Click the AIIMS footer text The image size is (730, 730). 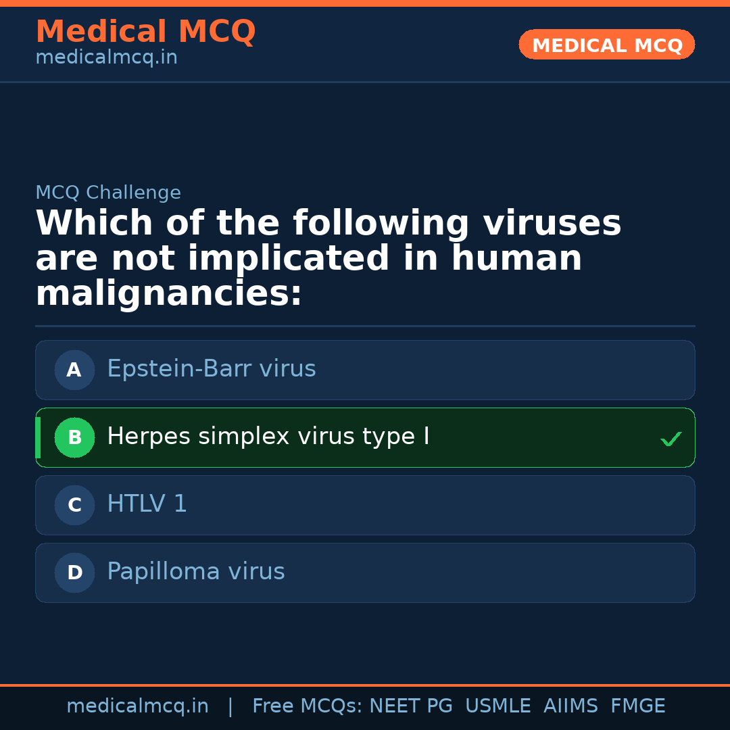click(x=570, y=706)
